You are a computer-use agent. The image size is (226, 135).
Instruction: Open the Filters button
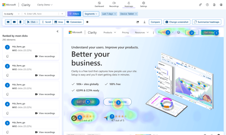pos(74,14)
